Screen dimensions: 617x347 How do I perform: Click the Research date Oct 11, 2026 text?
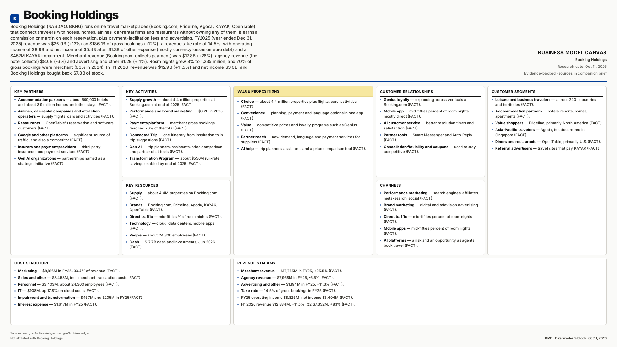(x=582, y=67)
